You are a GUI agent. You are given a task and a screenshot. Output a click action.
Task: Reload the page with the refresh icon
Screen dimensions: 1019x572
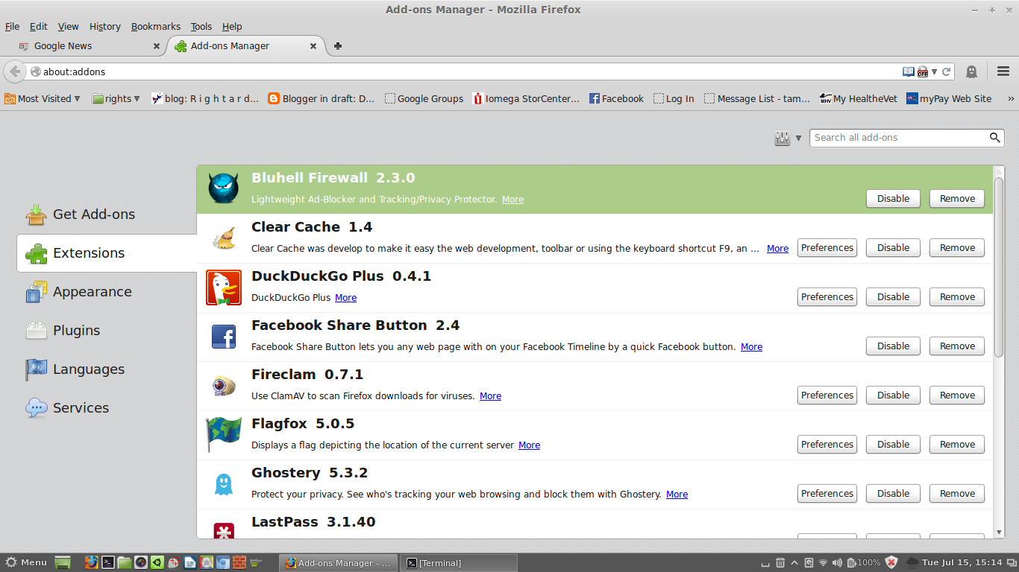click(947, 71)
